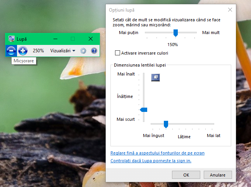251x187 pixels.
Task: Click the Micșorare zoom out button
Action: [11, 51]
